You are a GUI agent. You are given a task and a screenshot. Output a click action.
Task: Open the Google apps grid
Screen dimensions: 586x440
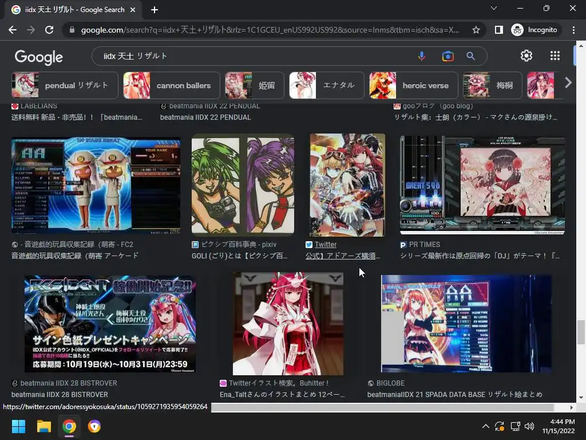(x=555, y=56)
